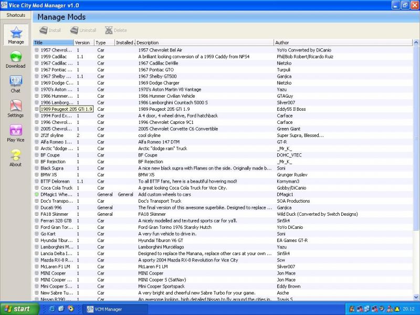Select the Lamborghini Murciélago description cell
The height and width of the screenshot is (315, 420).
[161, 247]
